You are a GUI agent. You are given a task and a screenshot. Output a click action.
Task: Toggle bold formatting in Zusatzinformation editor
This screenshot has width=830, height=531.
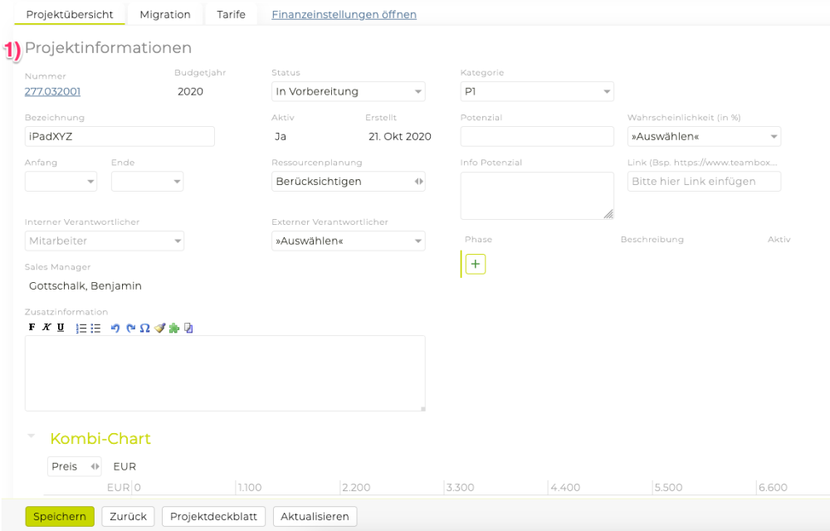(32, 328)
